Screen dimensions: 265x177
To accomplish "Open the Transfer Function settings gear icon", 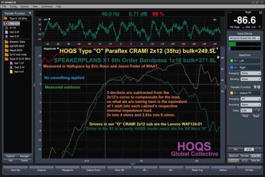I will (259, 87).
